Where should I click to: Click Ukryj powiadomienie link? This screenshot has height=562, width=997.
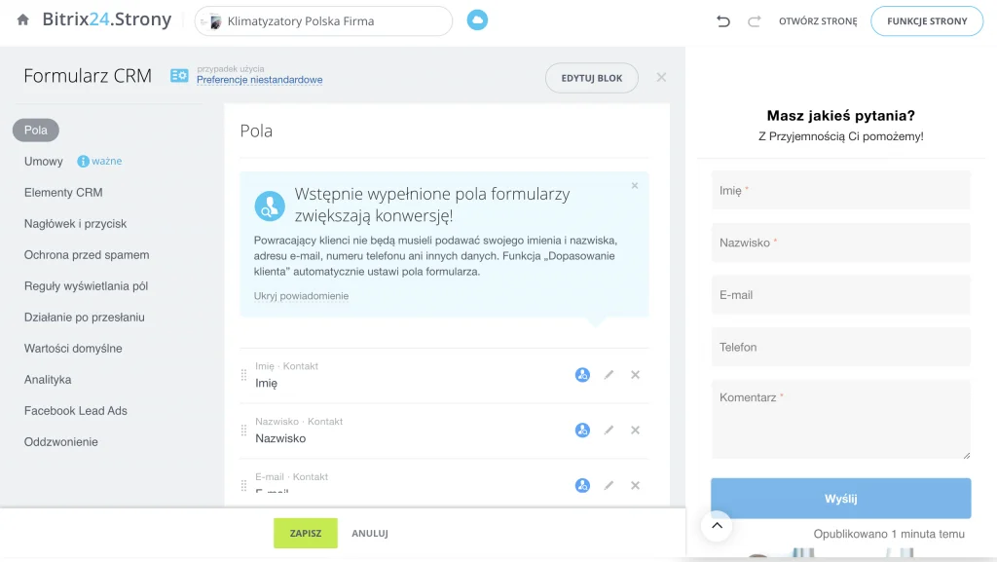click(301, 296)
